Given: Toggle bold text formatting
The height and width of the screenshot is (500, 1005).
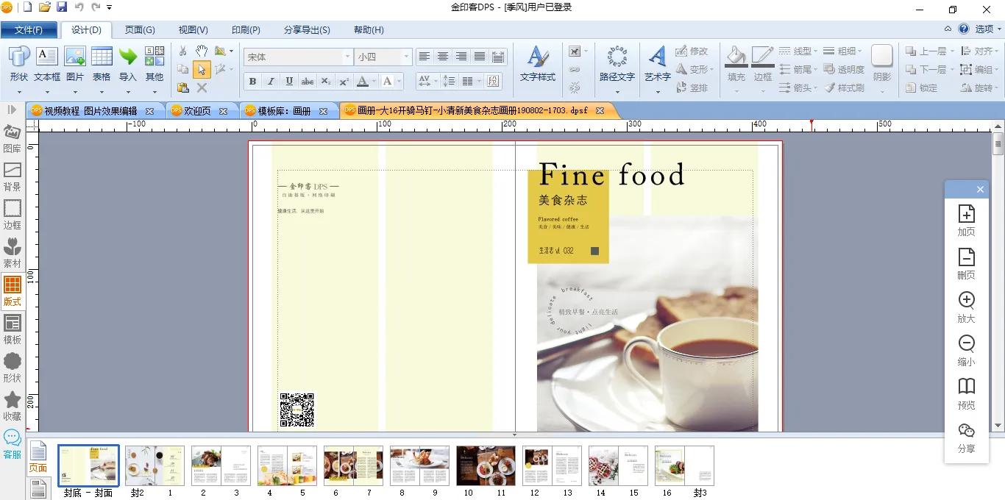Looking at the screenshot, I should coord(252,82).
